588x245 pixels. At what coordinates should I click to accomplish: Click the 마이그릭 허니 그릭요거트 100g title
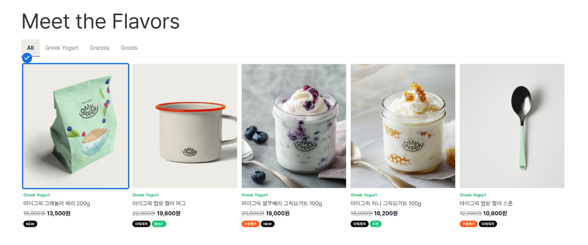(x=386, y=203)
